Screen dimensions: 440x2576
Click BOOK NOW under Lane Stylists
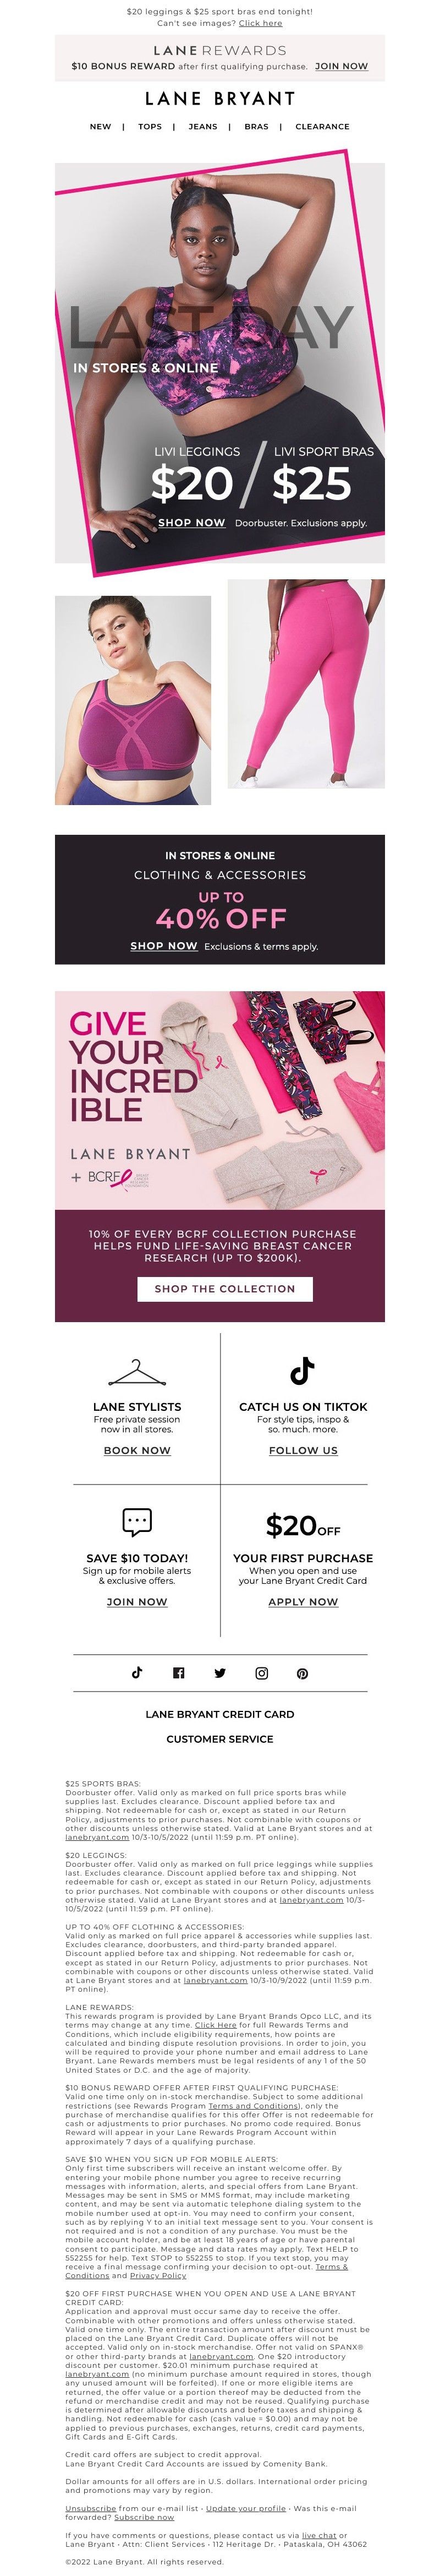[137, 1450]
